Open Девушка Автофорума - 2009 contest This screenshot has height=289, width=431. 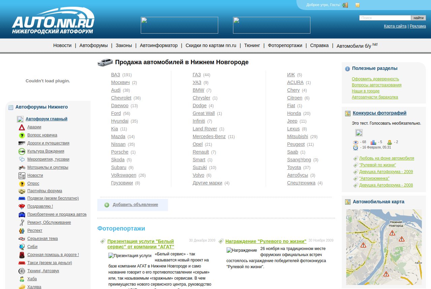(386, 172)
